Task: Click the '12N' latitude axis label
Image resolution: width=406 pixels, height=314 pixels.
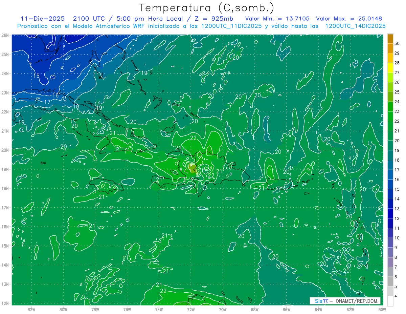Action: pyautogui.click(x=5, y=303)
